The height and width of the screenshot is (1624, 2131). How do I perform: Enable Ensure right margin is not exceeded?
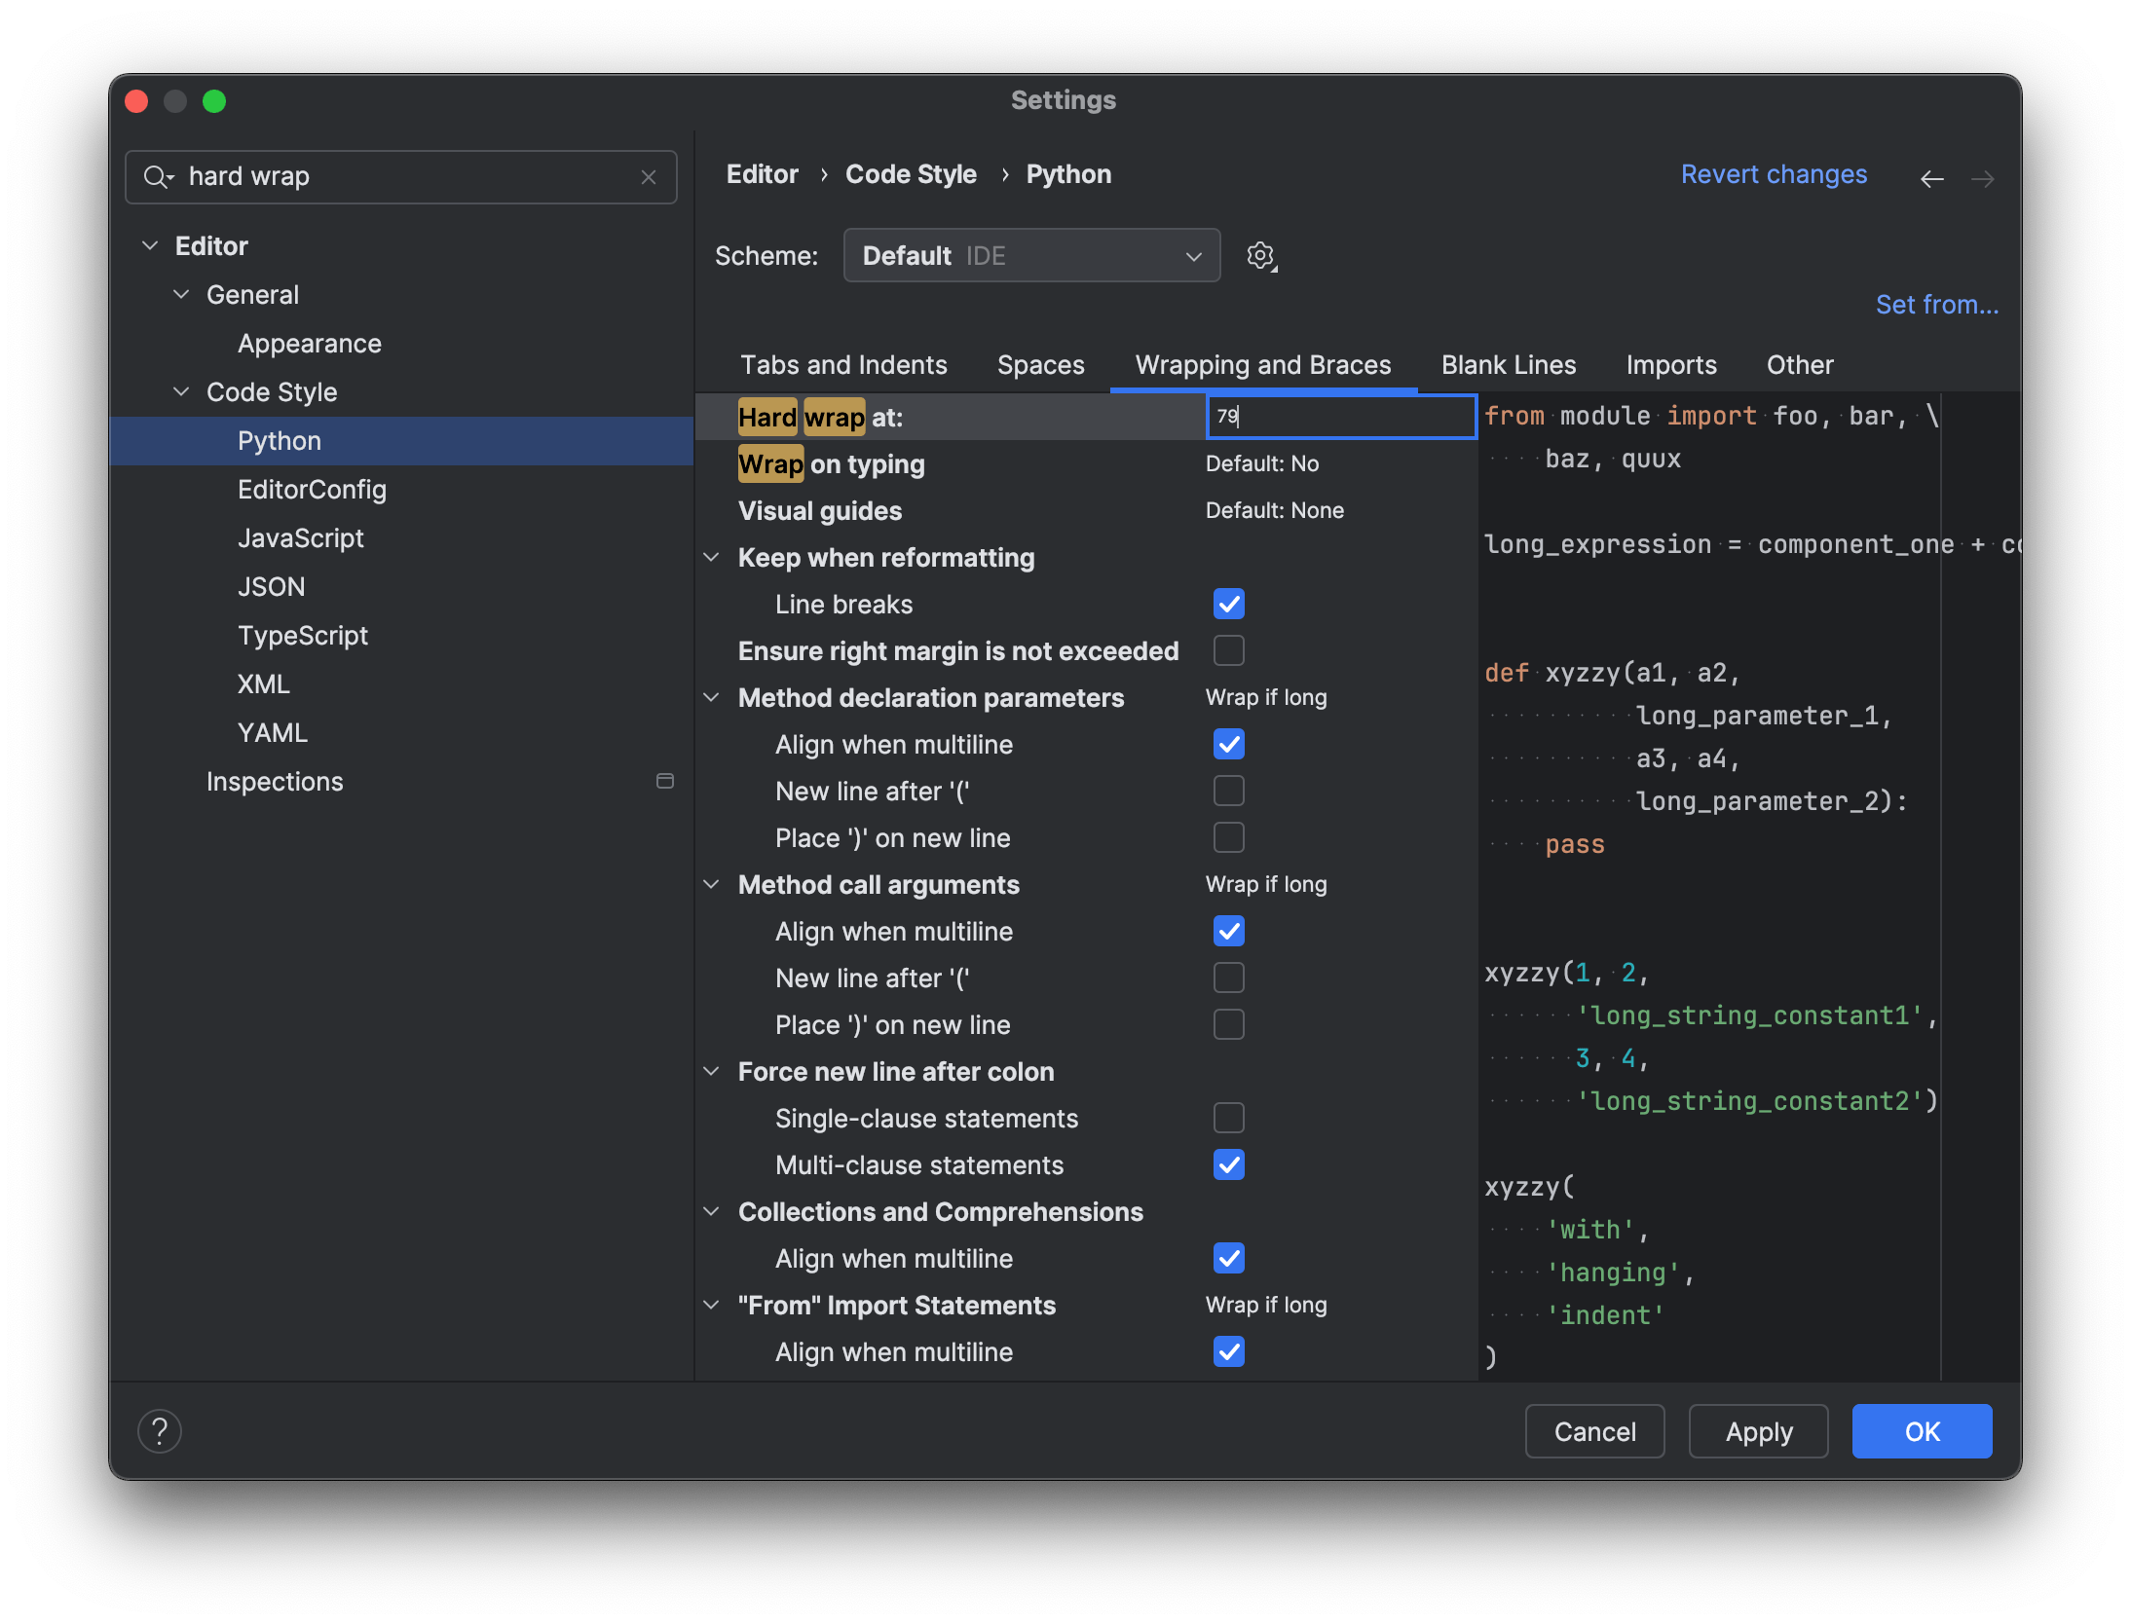pyautogui.click(x=1228, y=650)
